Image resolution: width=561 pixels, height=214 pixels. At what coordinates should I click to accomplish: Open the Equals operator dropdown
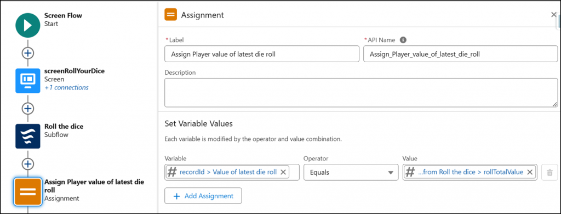[x=351, y=173]
